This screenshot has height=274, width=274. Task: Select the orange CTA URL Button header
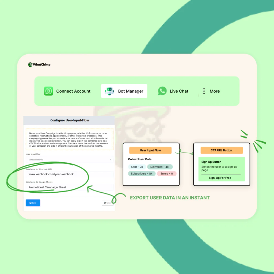[221, 150]
